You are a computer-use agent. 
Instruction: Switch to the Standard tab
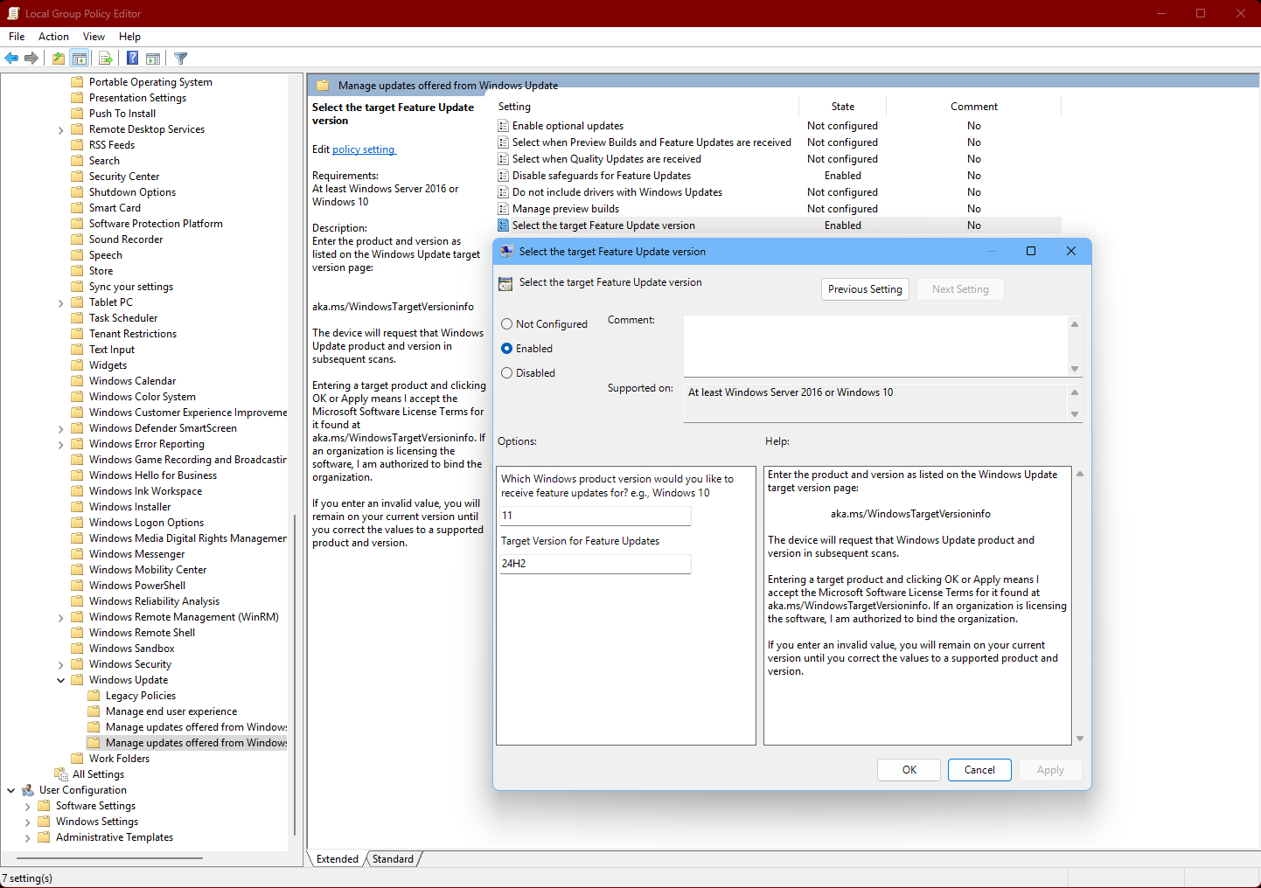[x=393, y=859]
